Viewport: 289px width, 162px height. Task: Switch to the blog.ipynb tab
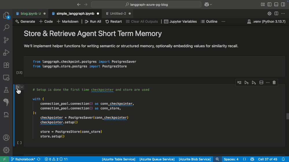pos(28,14)
